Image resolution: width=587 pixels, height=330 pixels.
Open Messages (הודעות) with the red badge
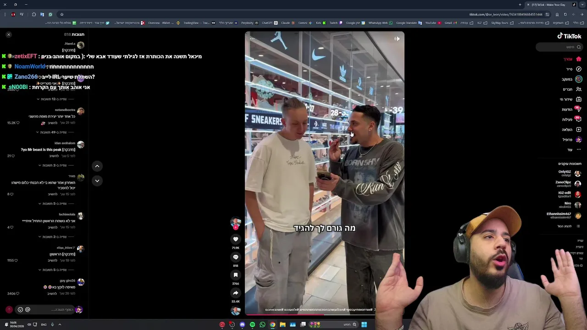pos(571,110)
